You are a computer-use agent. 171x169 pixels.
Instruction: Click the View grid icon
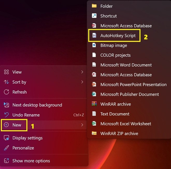(x=6, y=72)
